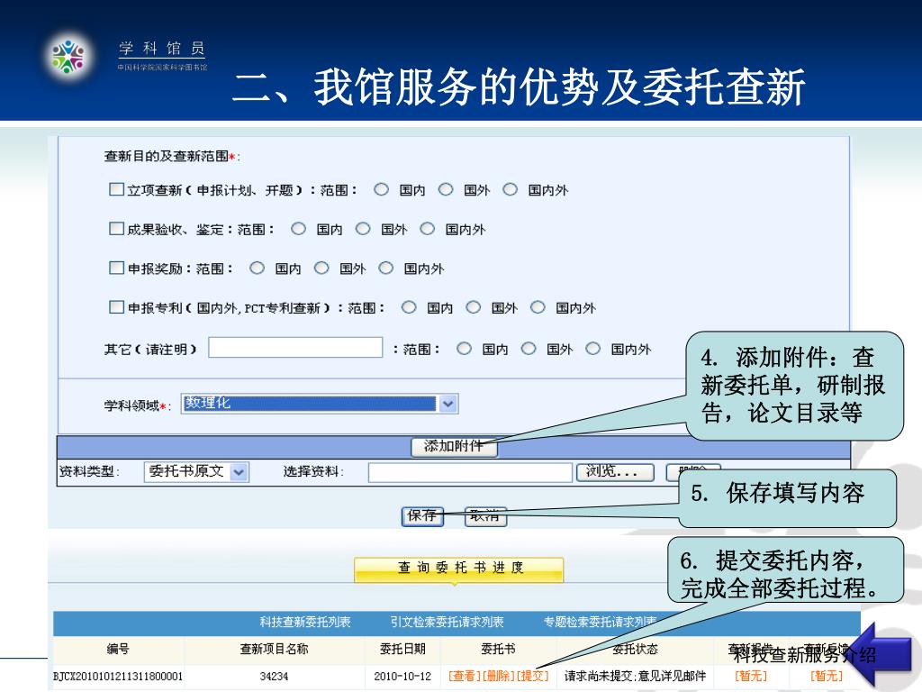Switch to 科技查新委托列表 tab
The image size is (922, 692).
pyautogui.click(x=305, y=622)
